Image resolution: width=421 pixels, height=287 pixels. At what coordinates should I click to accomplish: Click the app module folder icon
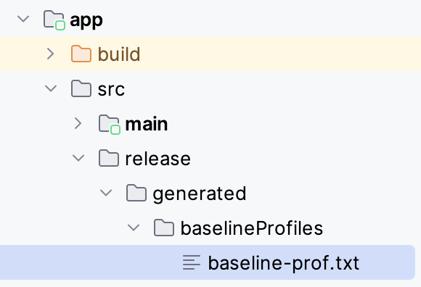(54, 20)
